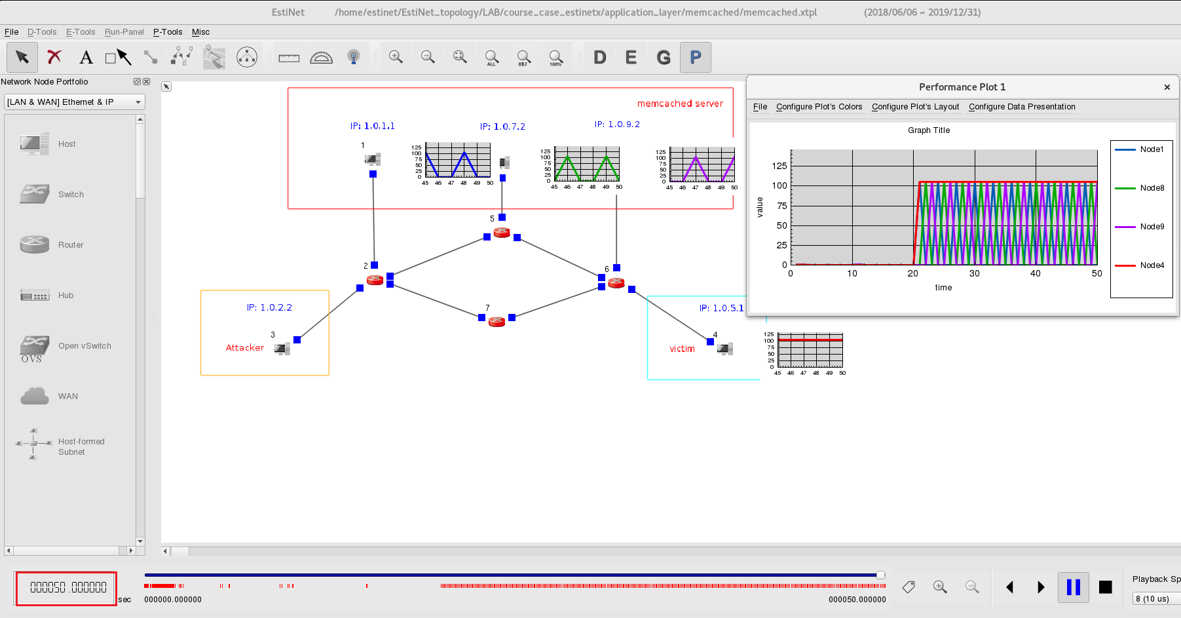
Task: Open the LAN & WAN Ethernet & IP dropdown
Action: point(75,102)
